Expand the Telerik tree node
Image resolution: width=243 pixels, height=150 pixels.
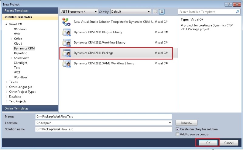6,82
